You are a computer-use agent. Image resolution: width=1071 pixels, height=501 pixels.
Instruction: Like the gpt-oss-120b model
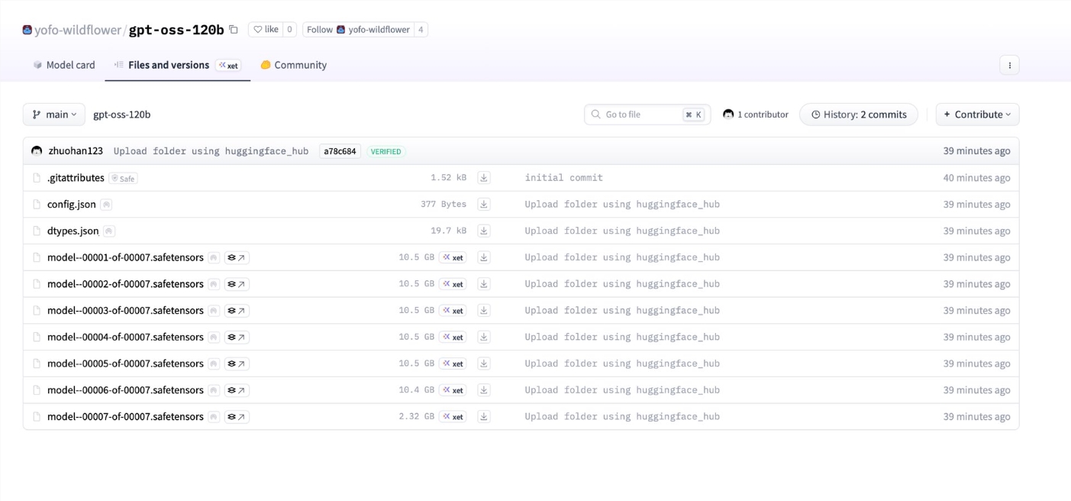click(x=266, y=30)
